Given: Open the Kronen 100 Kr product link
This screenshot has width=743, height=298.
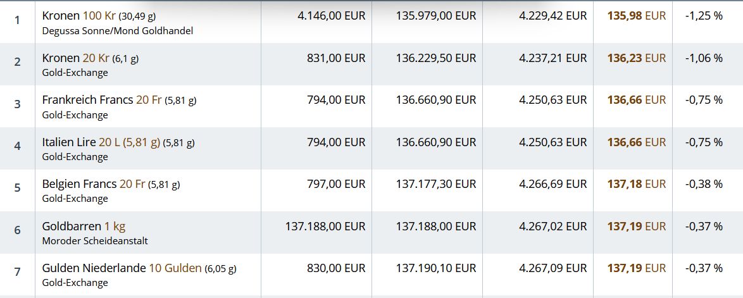Looking at the screenshot, I should 99,16.
